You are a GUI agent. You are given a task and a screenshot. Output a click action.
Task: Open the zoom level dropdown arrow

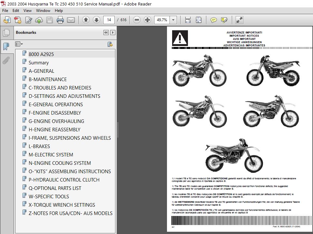point(173,20)
